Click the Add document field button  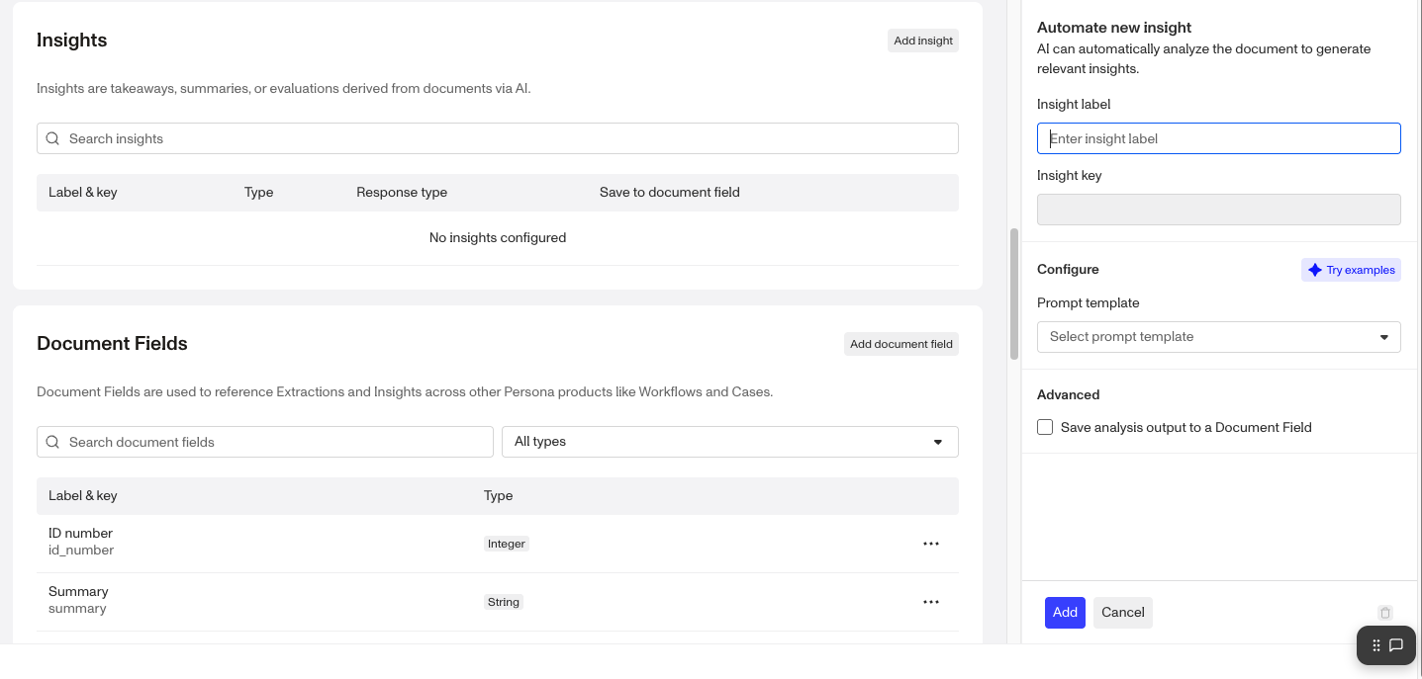(901, 344)
